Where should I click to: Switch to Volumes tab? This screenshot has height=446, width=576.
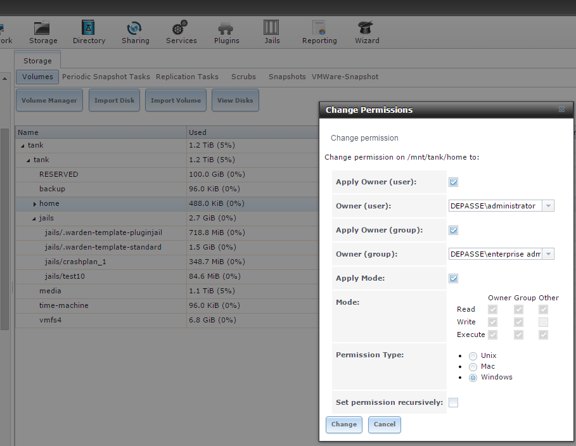pyautogui.click(x=37, y=77)
